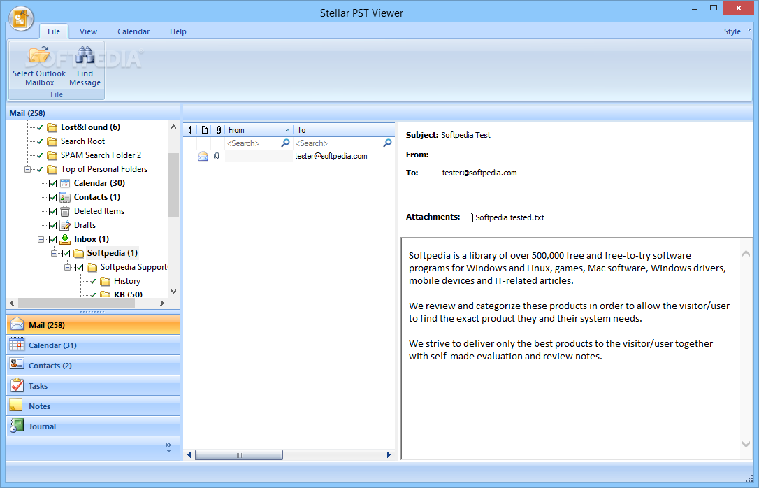Launch the Find Message binoculars tool
759x488 pixels.
pos(85,67)
